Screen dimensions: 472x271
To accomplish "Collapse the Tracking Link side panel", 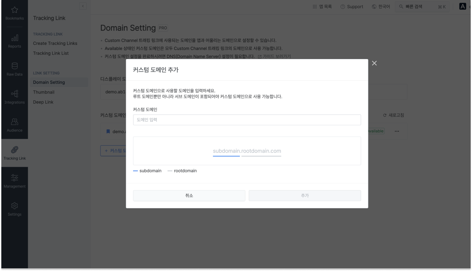I will 83,6.
